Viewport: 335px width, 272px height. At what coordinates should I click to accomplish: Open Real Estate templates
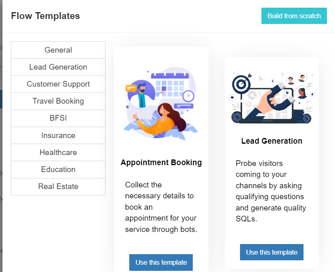[58, 186]
